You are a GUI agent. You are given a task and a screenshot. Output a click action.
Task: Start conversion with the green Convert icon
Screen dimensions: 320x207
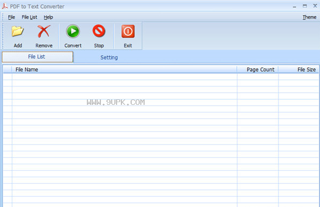(x=73, y=31)
